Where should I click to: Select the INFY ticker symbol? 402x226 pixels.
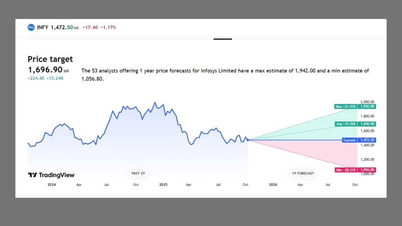coord(43,27)
